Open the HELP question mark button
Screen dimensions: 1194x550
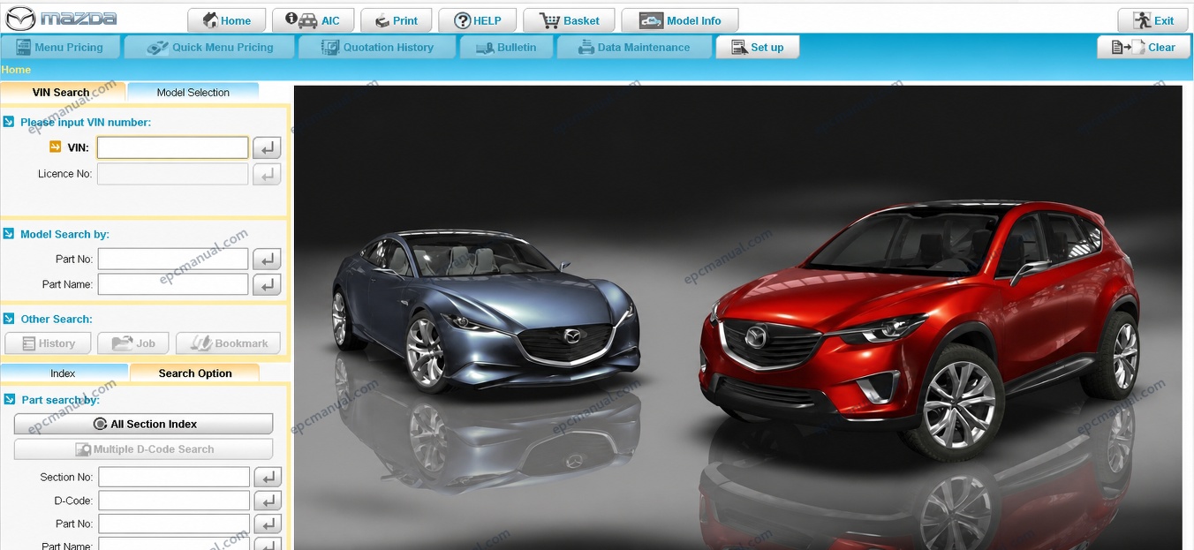click(477, 20)
